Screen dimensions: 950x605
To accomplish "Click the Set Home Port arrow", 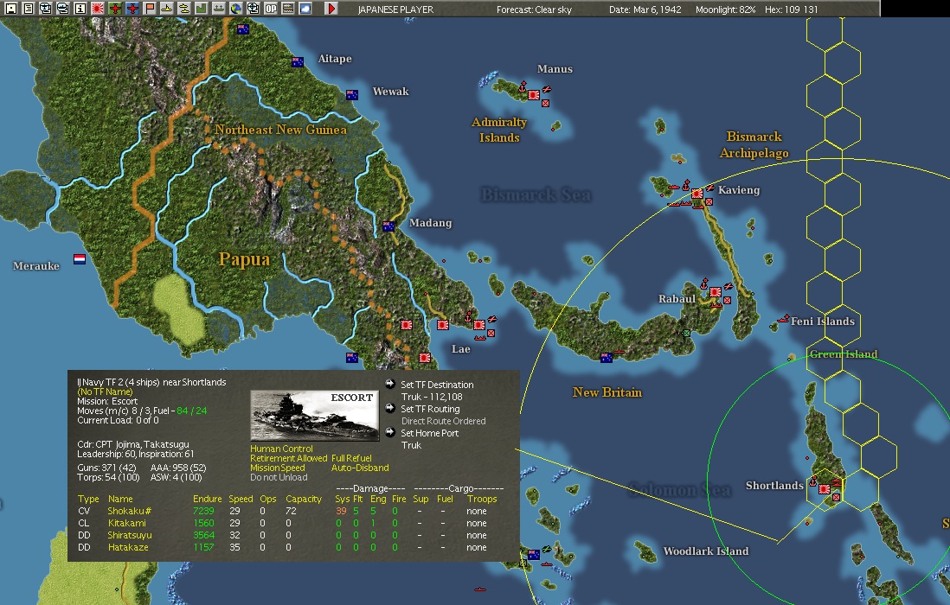I will (x=390, y=432).
